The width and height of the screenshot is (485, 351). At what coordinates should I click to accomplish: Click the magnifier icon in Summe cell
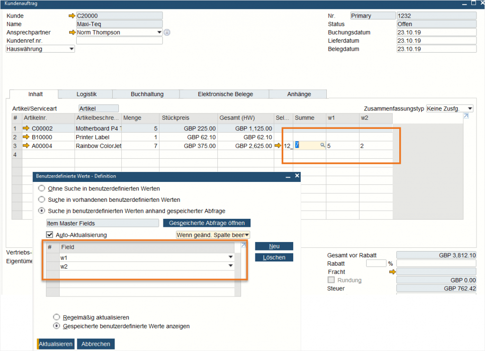(x=323, y=145)
